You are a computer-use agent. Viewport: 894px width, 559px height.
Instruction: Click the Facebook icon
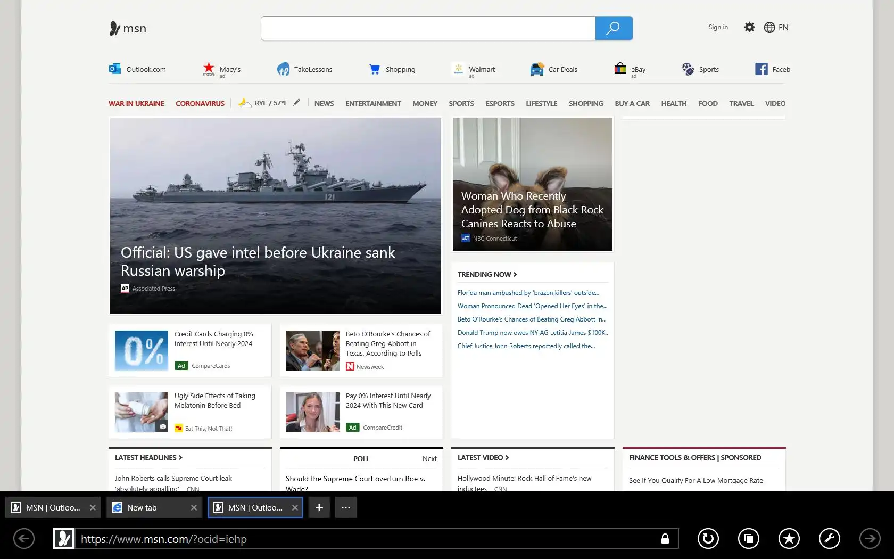coord(761,69)
